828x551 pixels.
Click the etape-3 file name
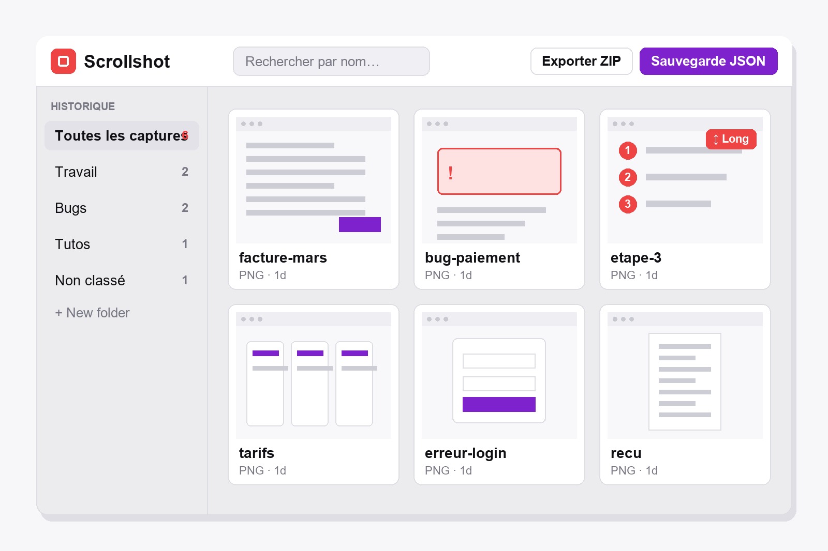pos(636,257)
